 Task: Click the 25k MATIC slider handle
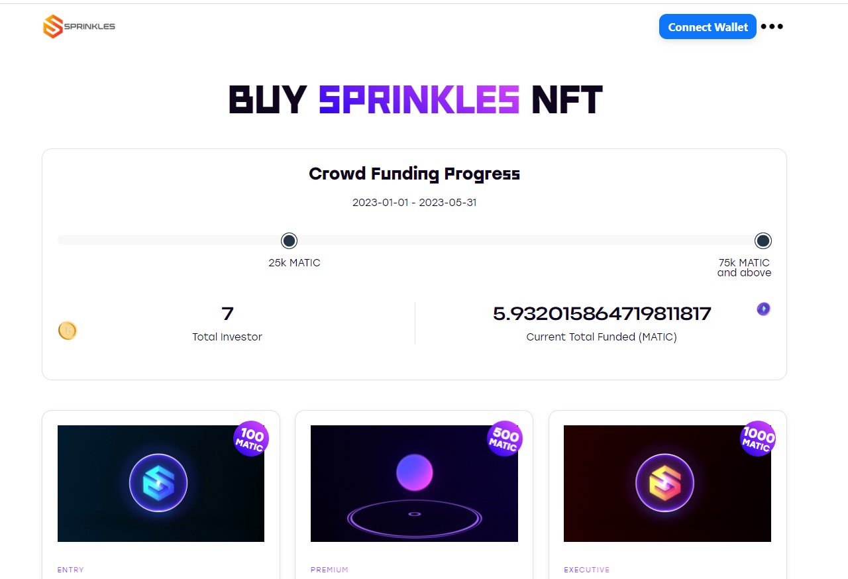click(288, 240)
